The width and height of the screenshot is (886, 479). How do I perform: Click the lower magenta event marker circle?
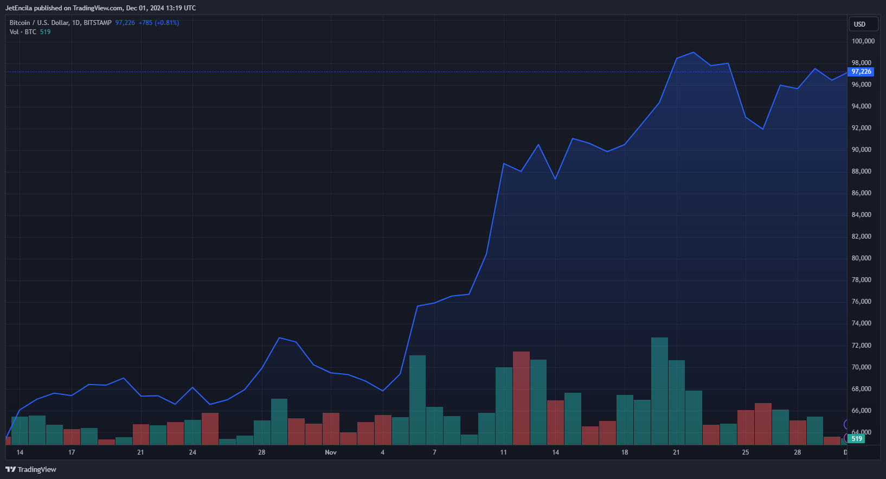coord(846,438)
